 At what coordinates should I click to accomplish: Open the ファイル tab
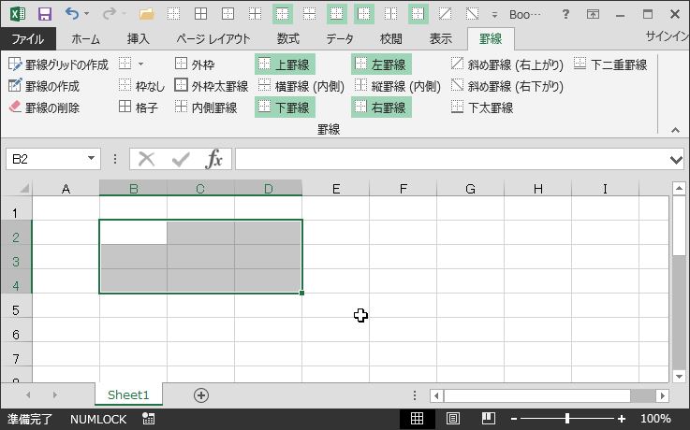pos(28,38)
